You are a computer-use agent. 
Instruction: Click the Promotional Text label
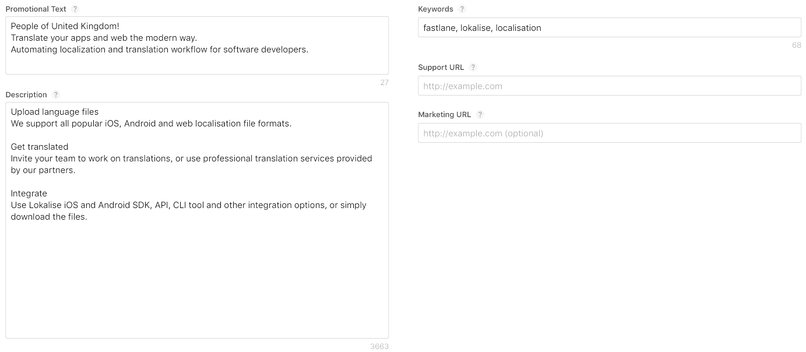[36, 9]
